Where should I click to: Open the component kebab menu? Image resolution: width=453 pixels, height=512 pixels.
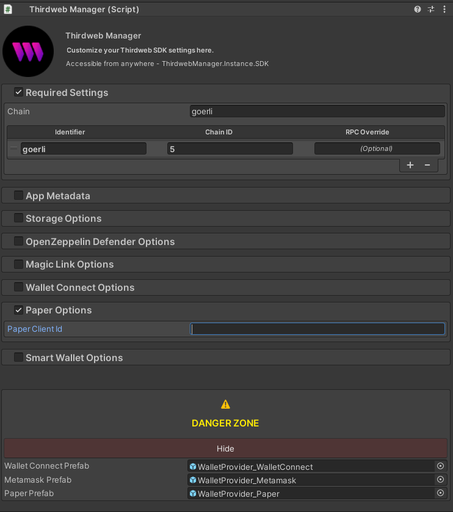pos(444,9)
